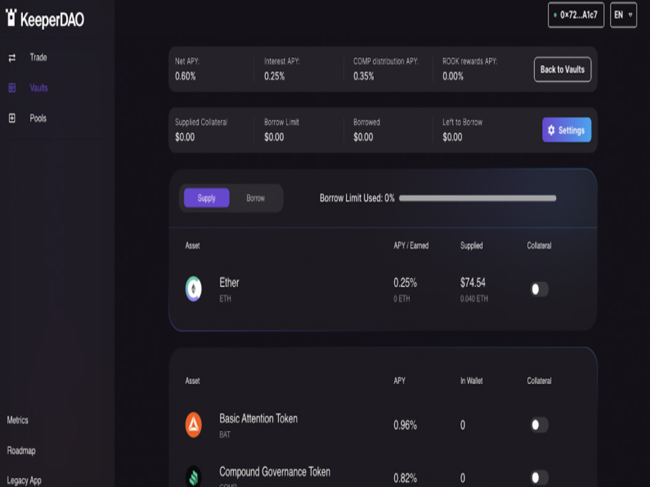The width and height of the screenshot is (650, 487).
Task: Click the Basic Attention Token icon
Action: (194, 425)
